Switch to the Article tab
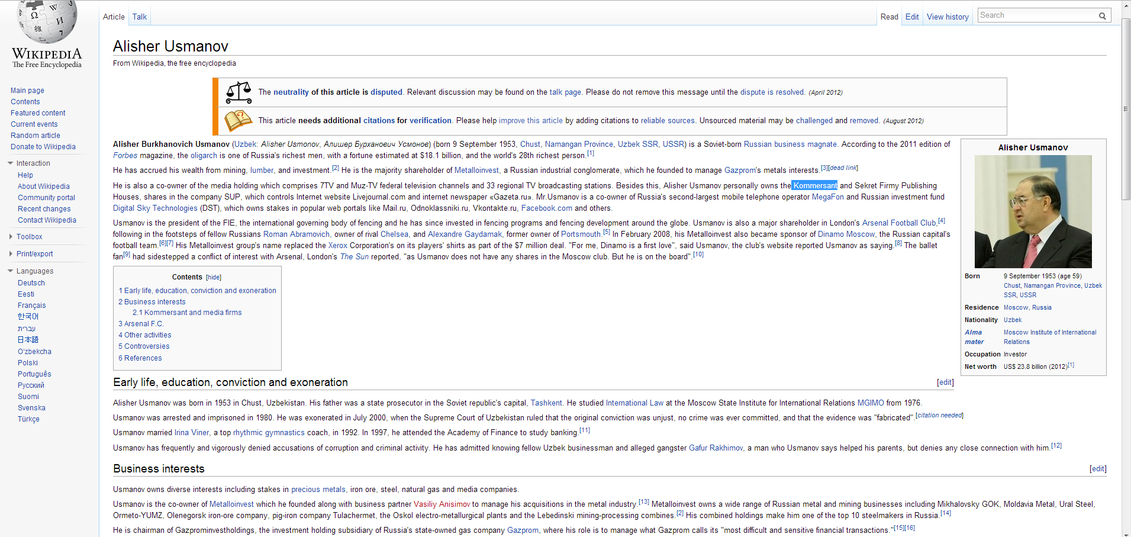Screen dimensions: 1131x537 (114, 17)
